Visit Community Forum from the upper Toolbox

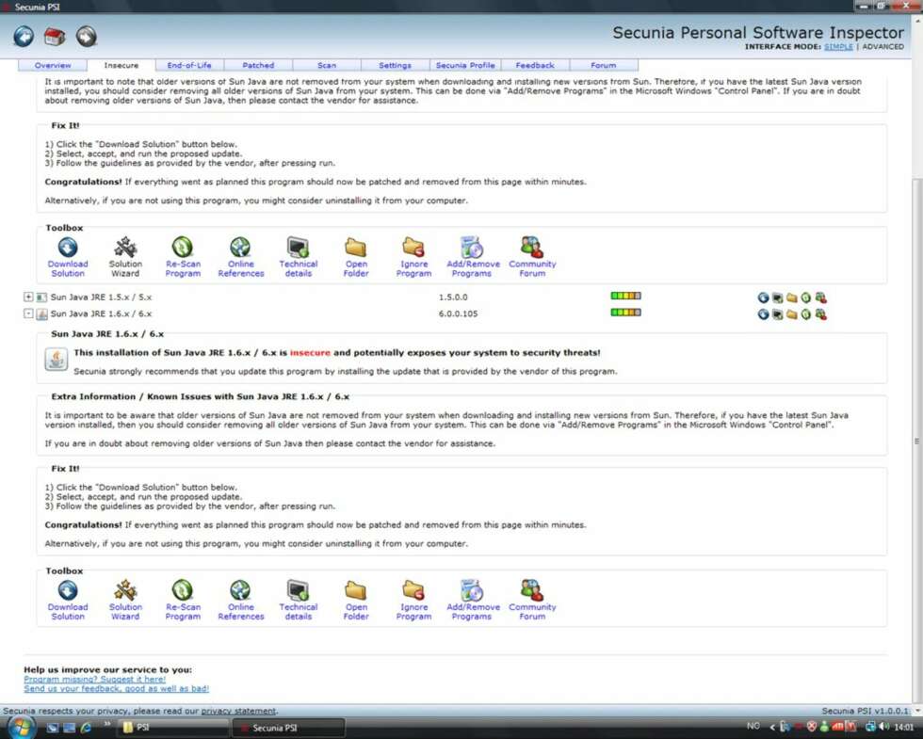pos(532,257)
